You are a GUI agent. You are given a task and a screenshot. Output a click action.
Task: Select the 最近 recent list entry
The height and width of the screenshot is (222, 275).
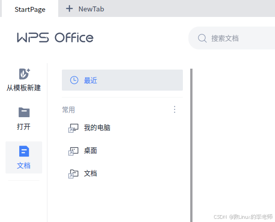click(122, 80)
